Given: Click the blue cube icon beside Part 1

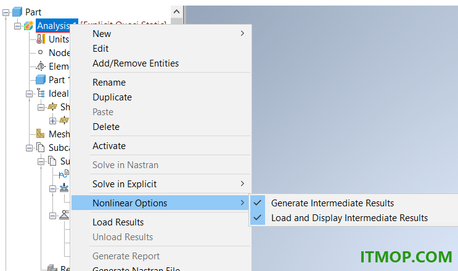Looking at the screenshot, I should [x=41, y=79].
